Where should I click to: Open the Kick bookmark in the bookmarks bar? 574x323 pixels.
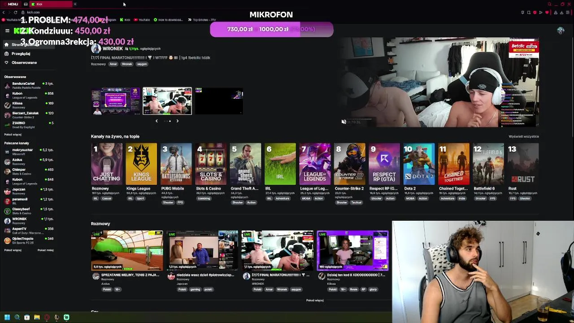pos(125,20)
